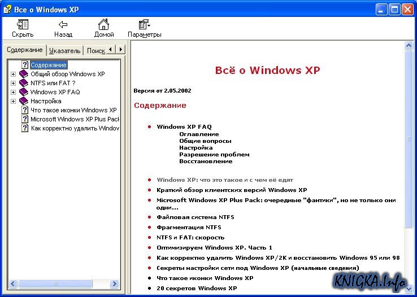Open the Общие вопросы link

pos(205,141)
